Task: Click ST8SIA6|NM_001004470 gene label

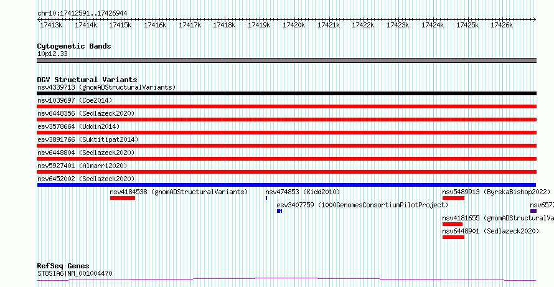Action: coord(75,273)
